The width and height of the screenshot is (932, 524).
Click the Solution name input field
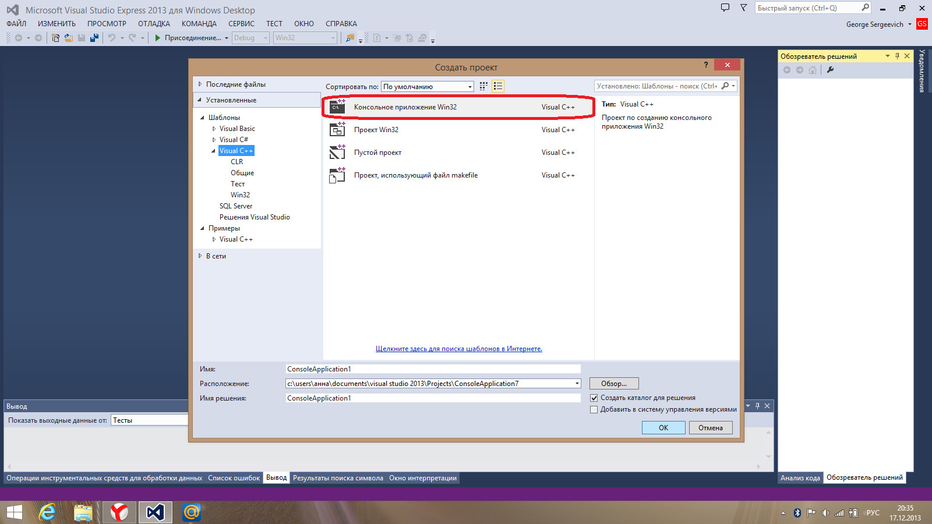[433, 398]
